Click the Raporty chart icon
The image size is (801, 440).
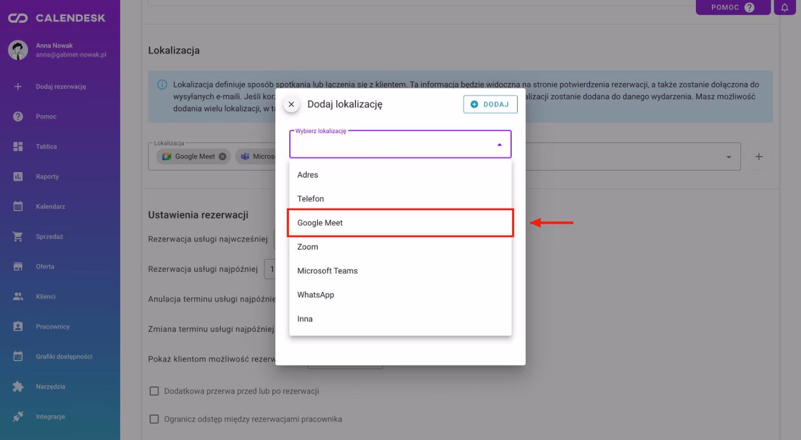click(x=18, y=177)
